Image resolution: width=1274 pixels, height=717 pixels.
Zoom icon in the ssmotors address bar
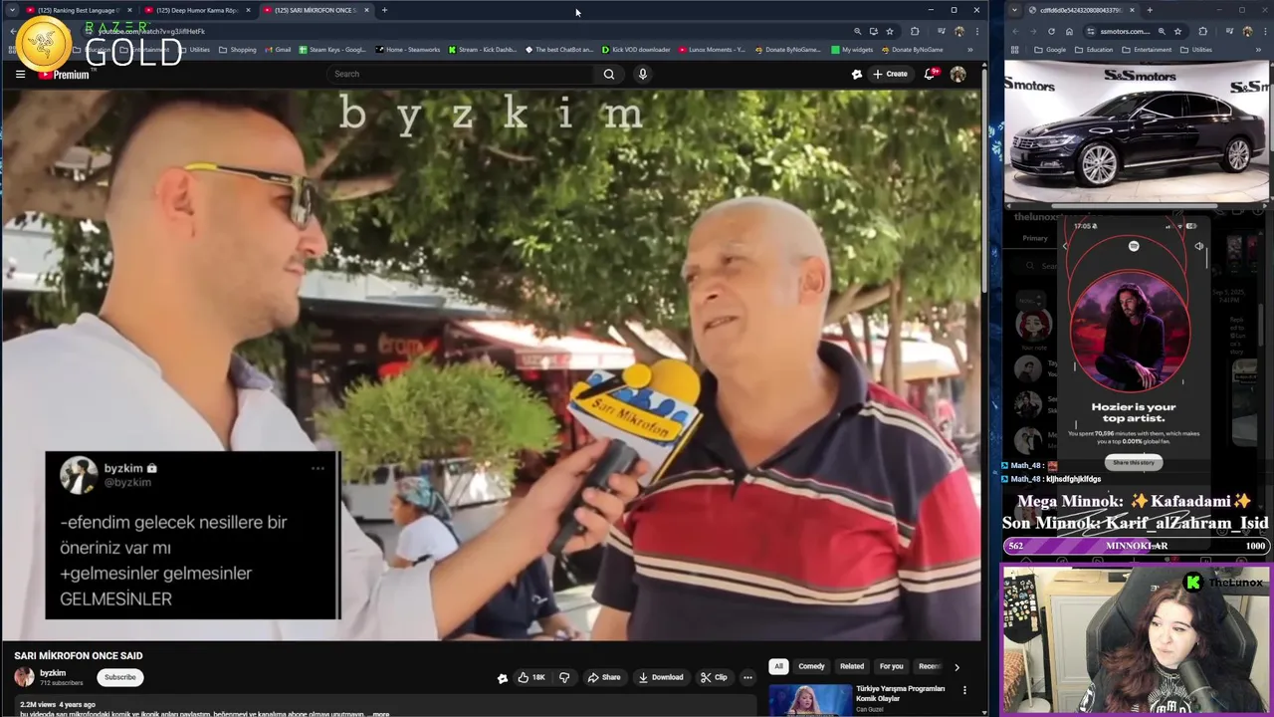(1162, 31)
